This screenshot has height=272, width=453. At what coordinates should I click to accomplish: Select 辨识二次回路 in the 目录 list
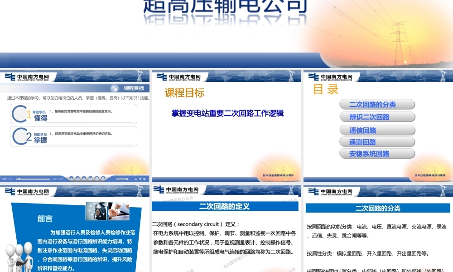[377, 117]
